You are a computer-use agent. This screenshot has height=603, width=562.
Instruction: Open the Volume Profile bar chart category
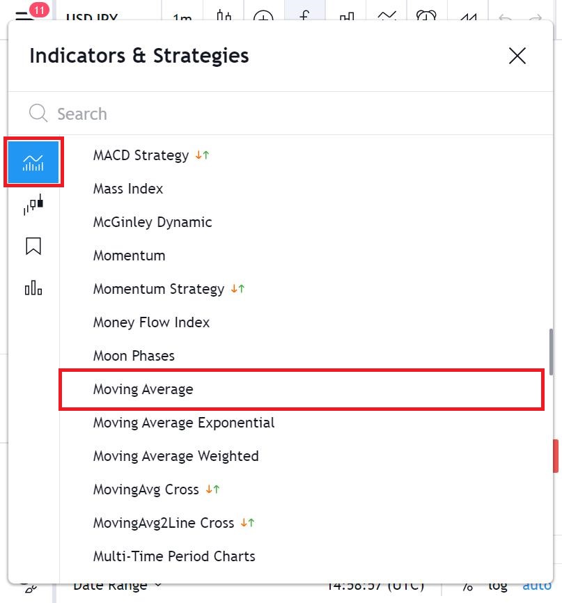[33, 288]
